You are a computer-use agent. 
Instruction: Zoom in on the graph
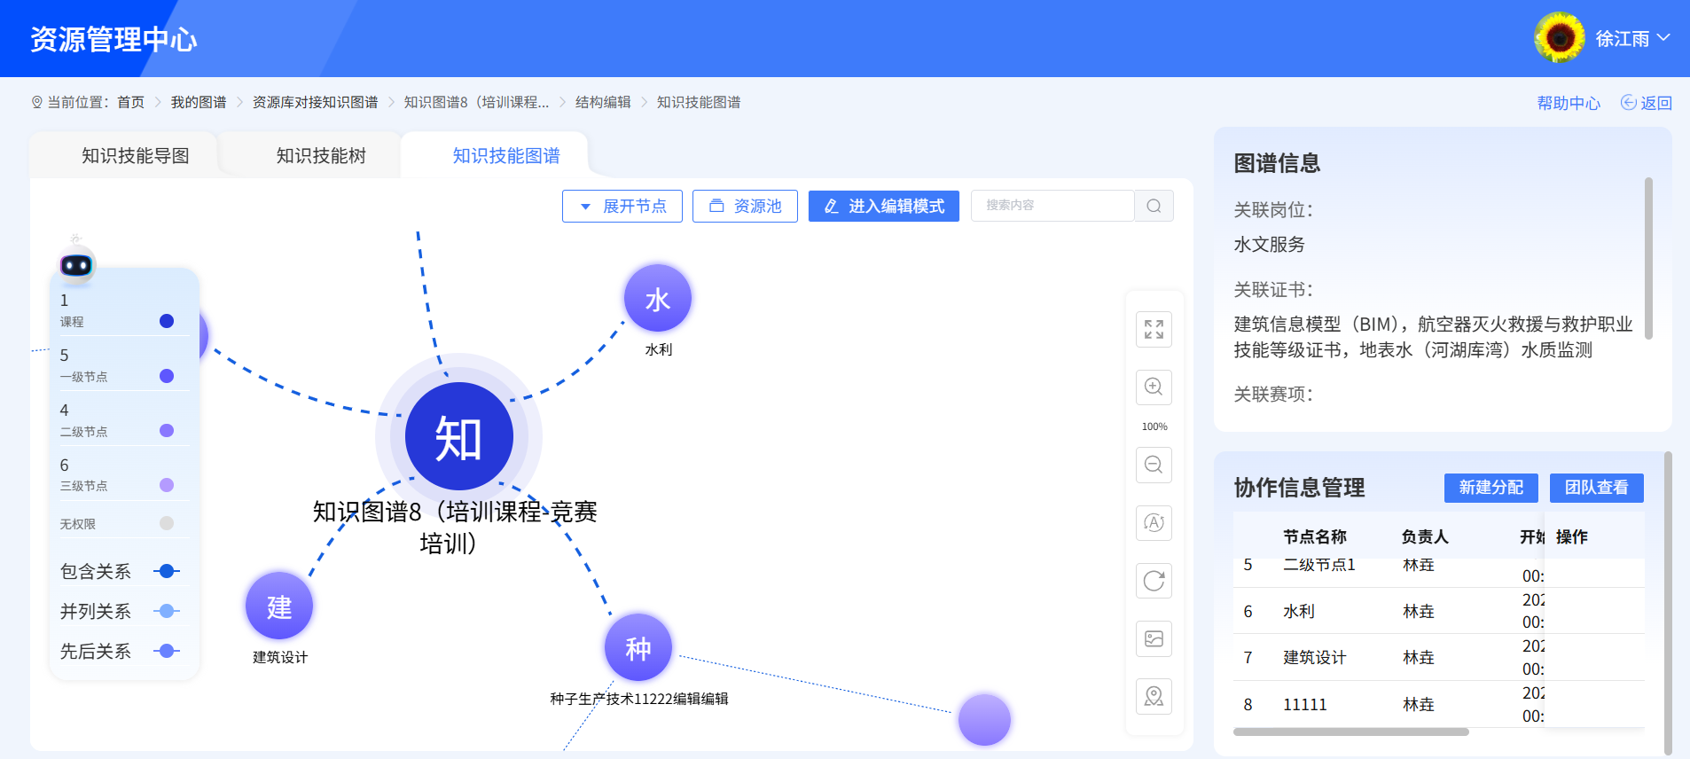pos(1154,387)
